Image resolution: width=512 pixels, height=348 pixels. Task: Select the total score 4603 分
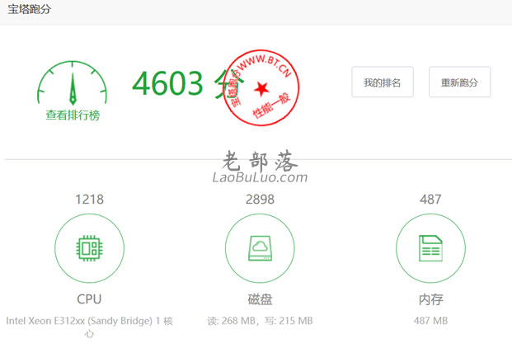click(x=188, y=83)
